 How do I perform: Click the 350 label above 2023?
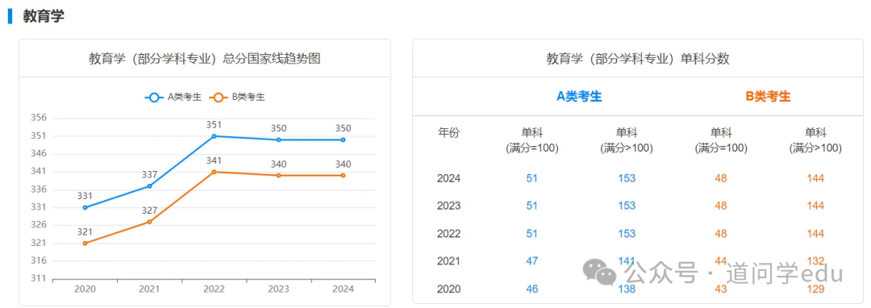point(278,128)
